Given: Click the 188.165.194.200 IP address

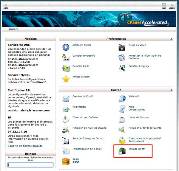Looking at the screenshot, I should pos(19,62).
